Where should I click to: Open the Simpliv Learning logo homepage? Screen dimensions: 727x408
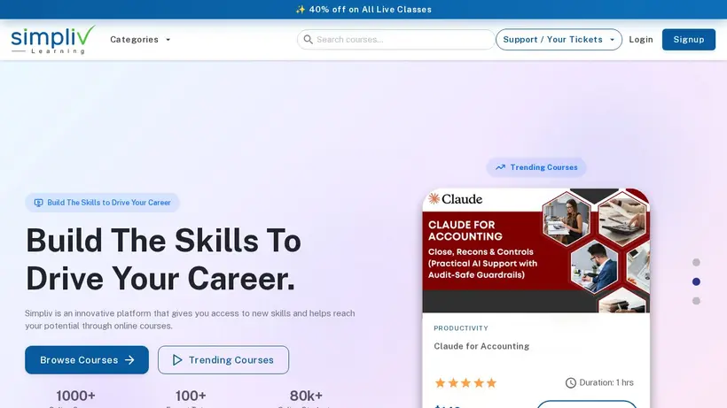[53, 40]
